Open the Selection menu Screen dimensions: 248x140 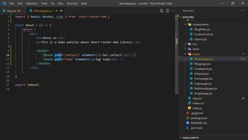[x=32, y=3]
